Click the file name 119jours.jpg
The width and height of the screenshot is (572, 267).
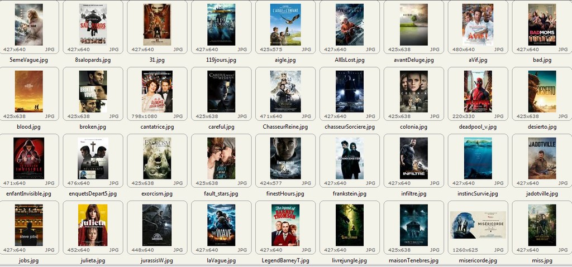point(221,60)
